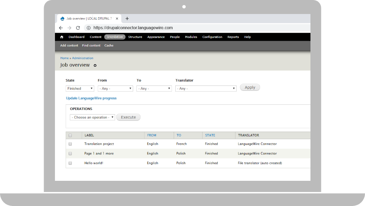Open a new browser tab with plus icon
This screenshot has height=206, width=365.
(127, 18)
